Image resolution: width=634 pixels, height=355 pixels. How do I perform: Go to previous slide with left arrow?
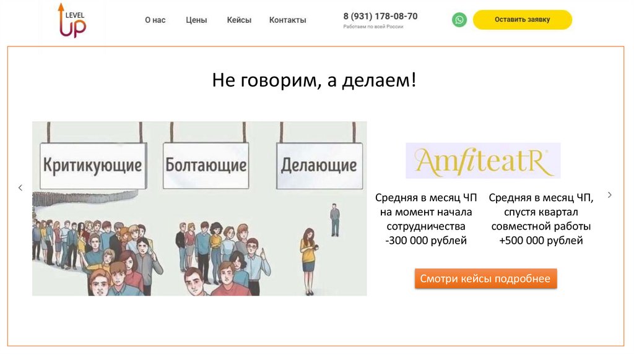click(x=20, y=188)
